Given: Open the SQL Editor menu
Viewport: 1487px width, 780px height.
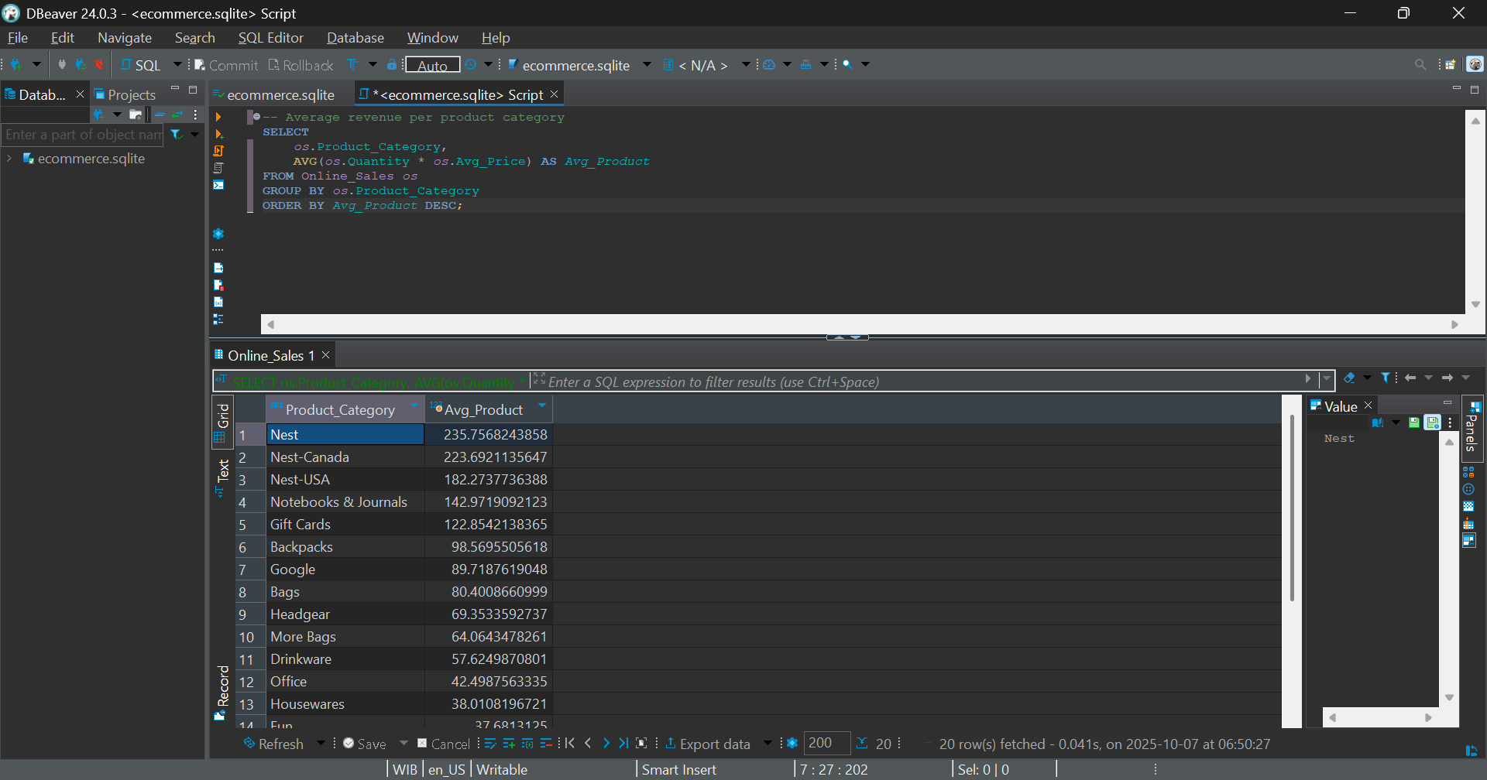Looking at the screenshot, I should point(270,38).
